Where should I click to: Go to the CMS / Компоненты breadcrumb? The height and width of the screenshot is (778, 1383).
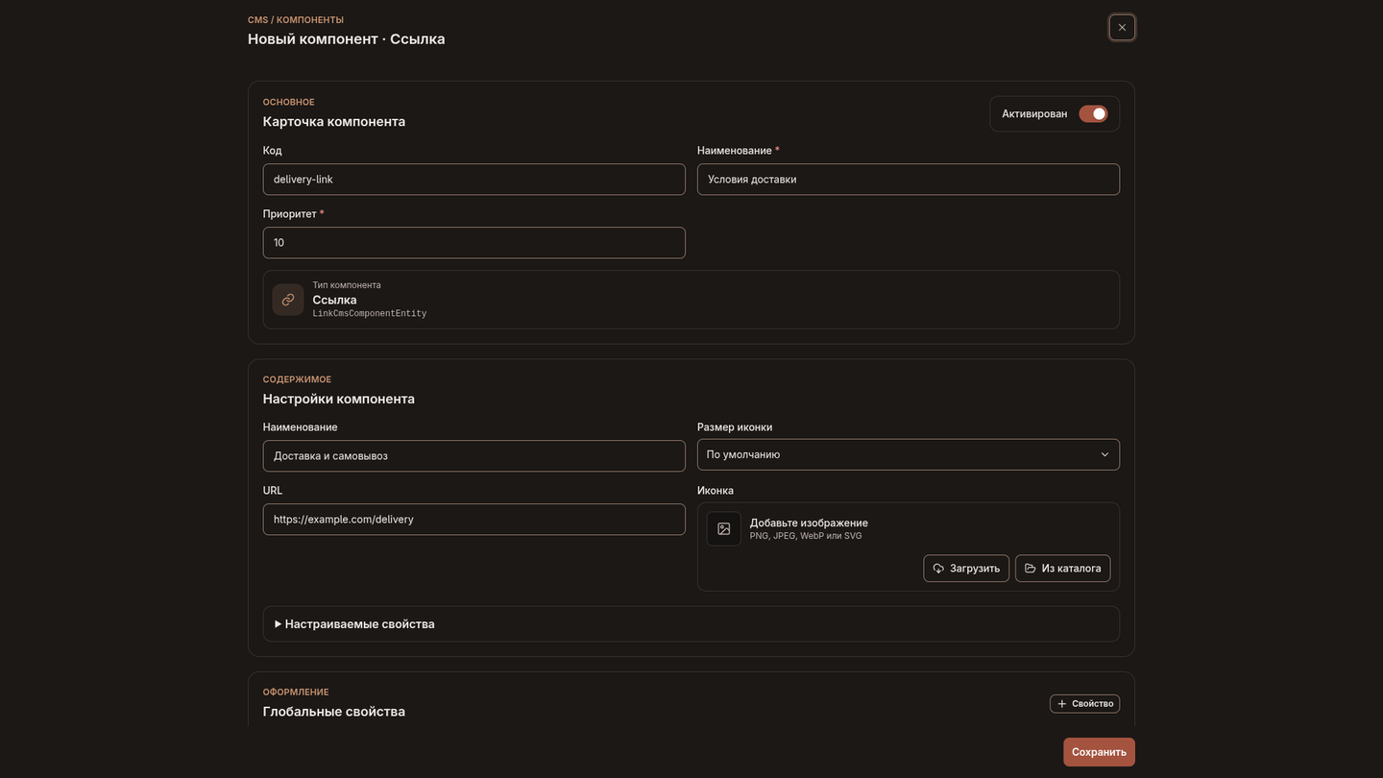click(296, 20)
